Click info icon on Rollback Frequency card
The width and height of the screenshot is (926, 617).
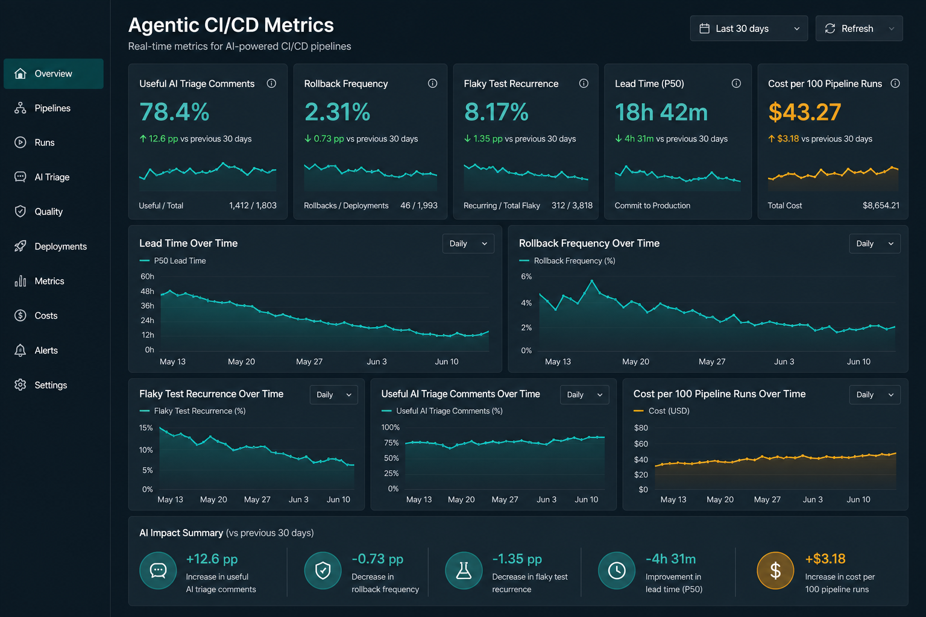[432, 84]
